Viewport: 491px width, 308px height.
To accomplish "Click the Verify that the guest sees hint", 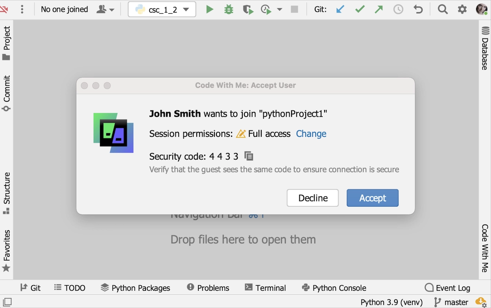I will coord(274,169).
